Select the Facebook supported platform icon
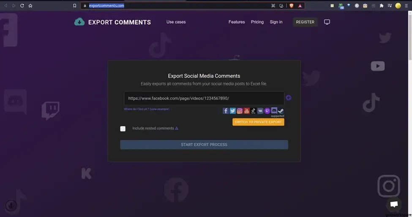The image size is (412, 217). [226, 111]
